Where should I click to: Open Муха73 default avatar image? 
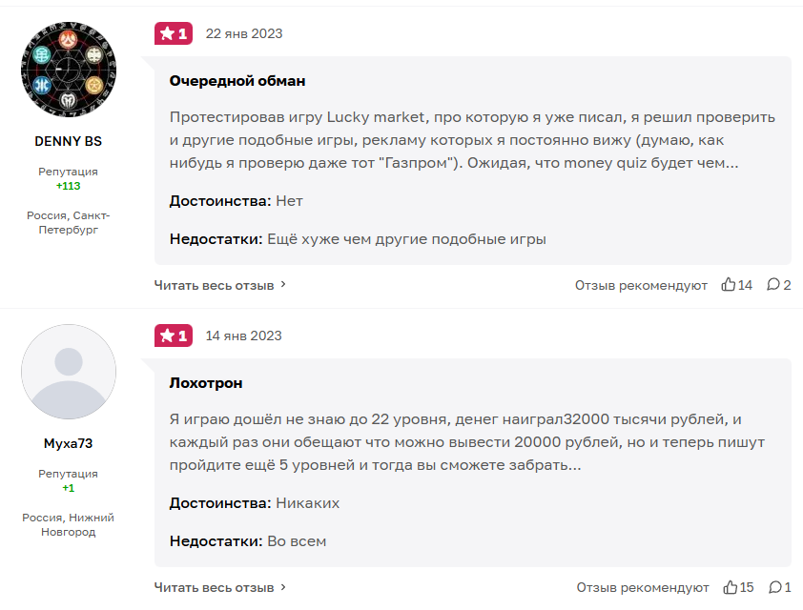pyautogui.click(x=69, y=372)
